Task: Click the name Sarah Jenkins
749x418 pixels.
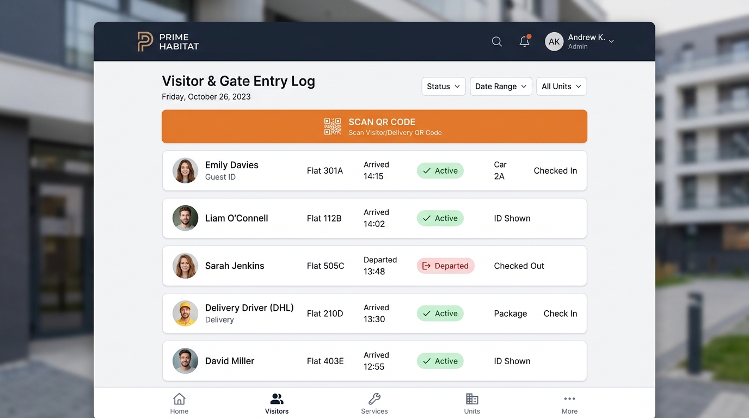Action: click(235, 266)
